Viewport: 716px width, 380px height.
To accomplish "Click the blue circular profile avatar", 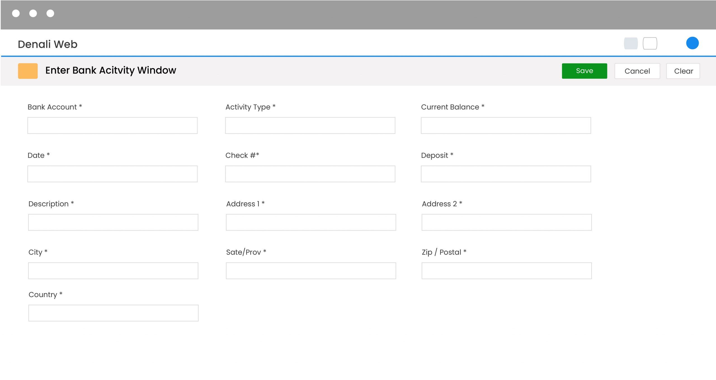I will (x=692, y=43).
